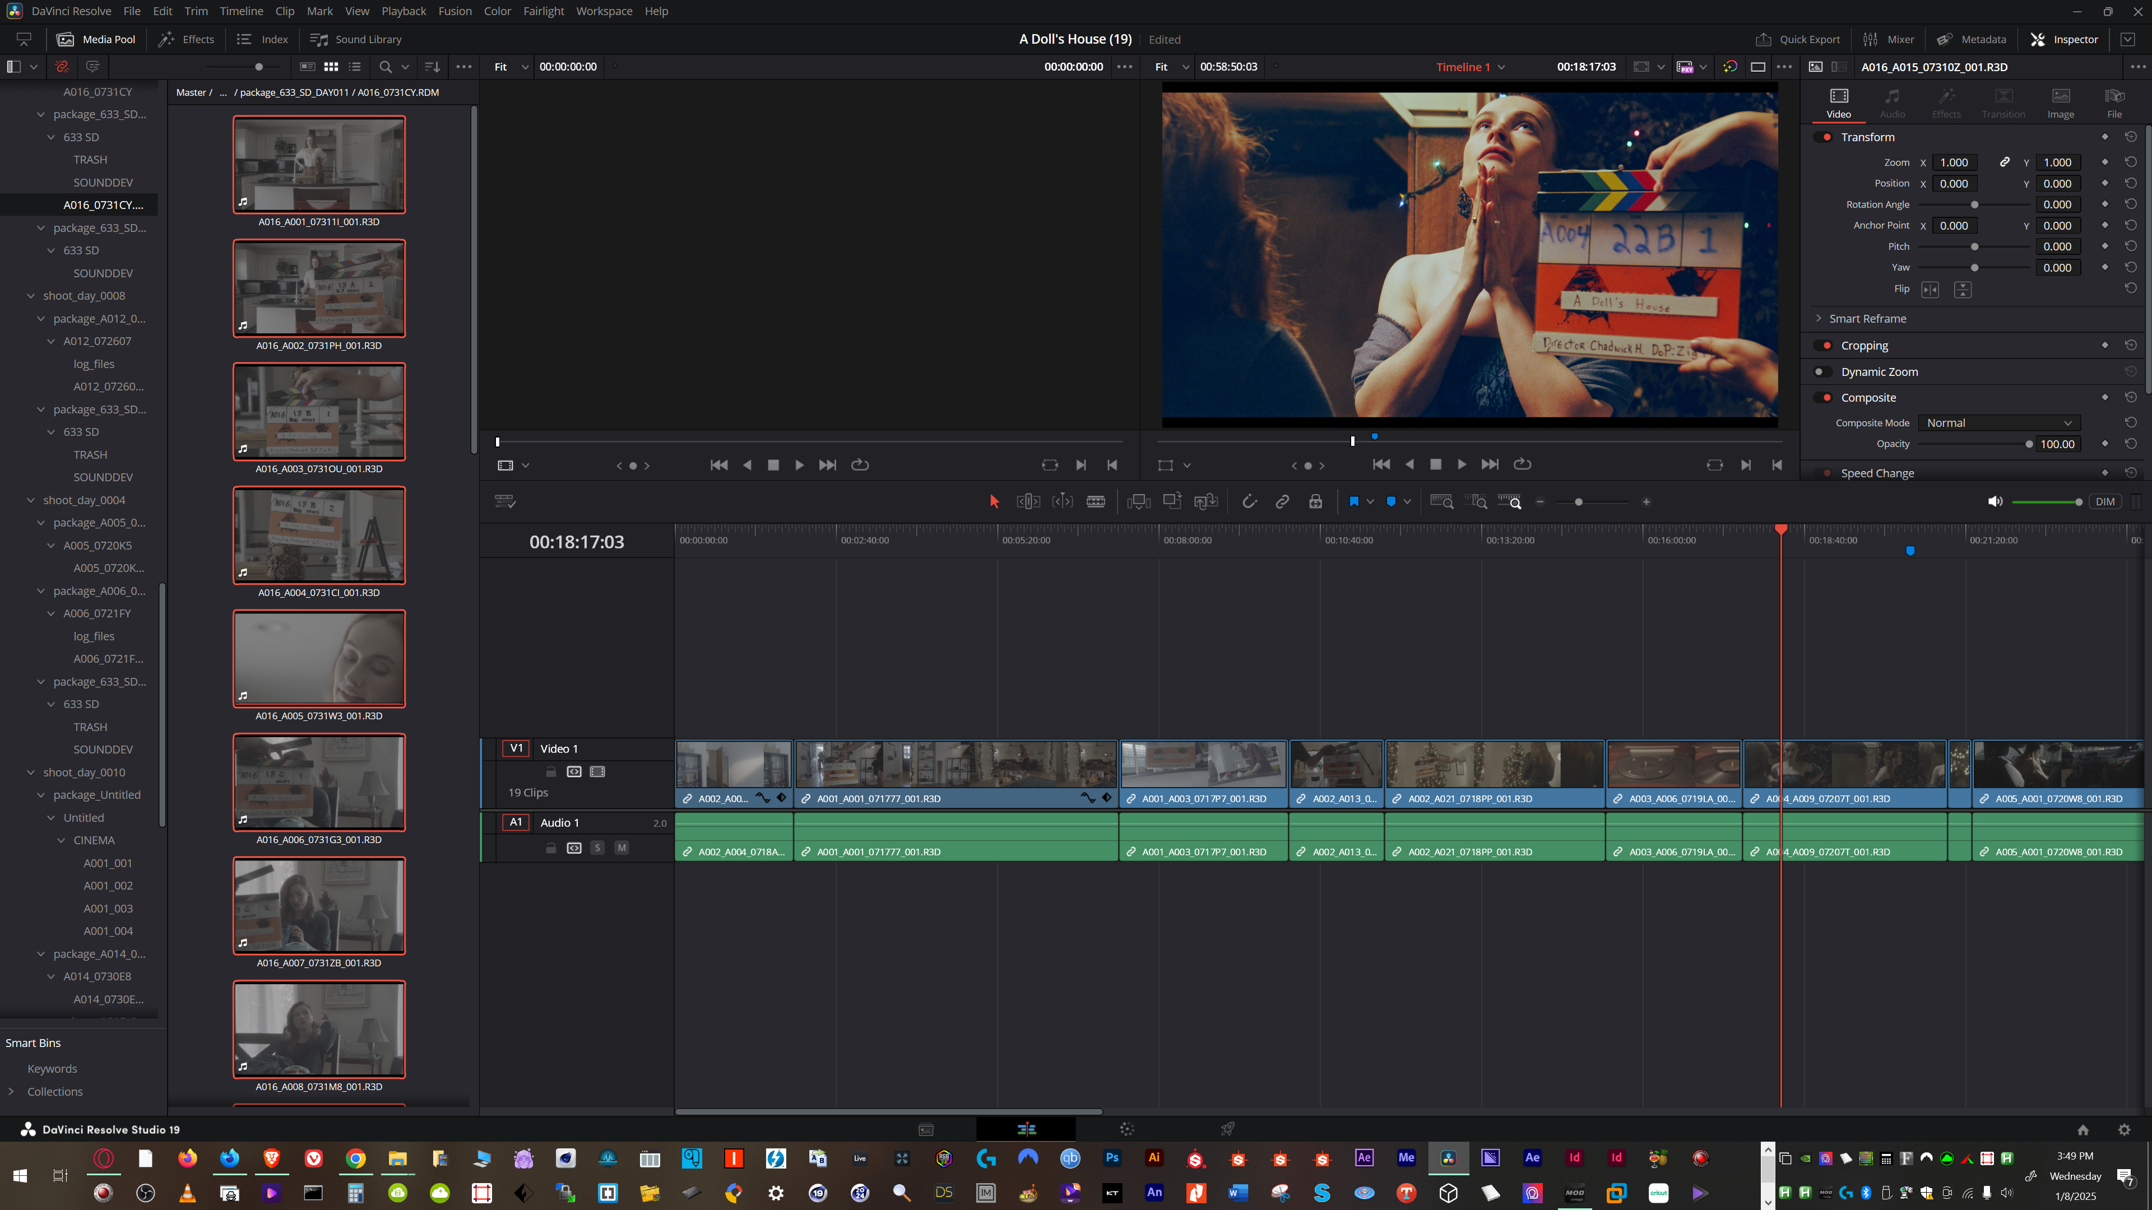2152x1210 pixels.
Task: Open Project Settings gear at bottom right
Action: click(2125, 1130)
